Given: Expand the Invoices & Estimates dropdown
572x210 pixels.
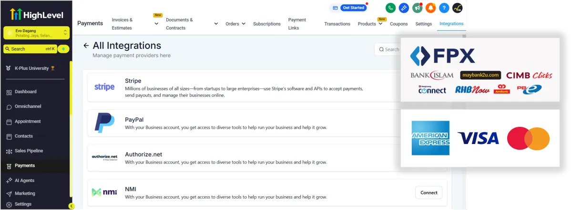Looking at the screenshot, I should click(156, 24).
